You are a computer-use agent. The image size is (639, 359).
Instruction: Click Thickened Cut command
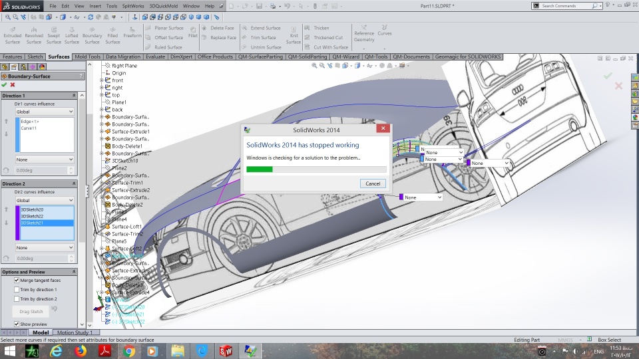pyautogui.click(x=323, y=37)
